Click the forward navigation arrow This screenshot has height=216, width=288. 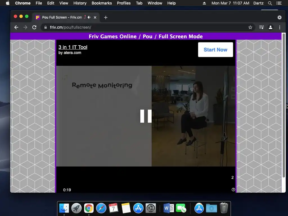(x=25, y=27)
